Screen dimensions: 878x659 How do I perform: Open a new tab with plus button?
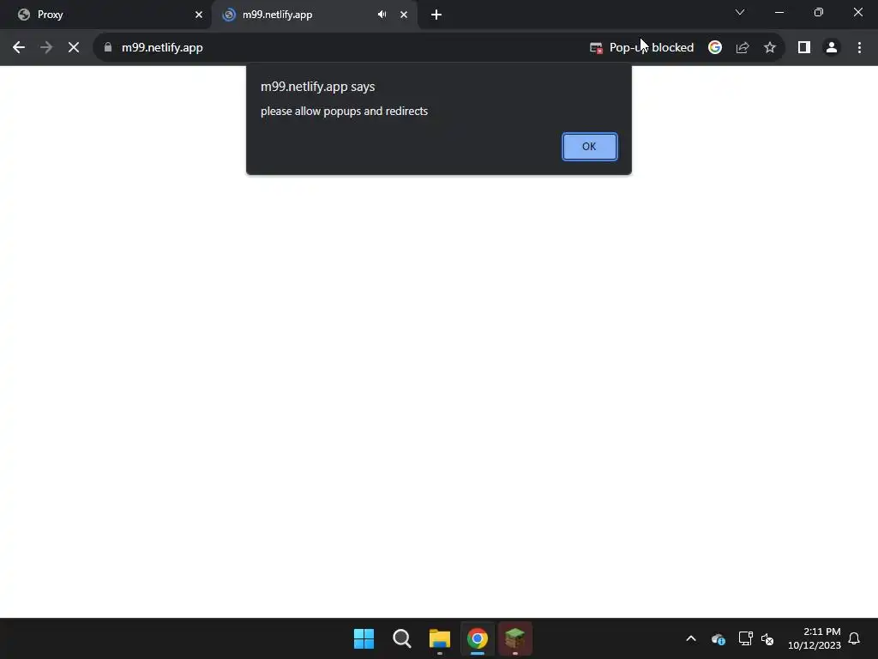point(436,15)
